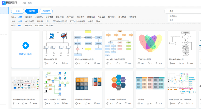Switch to the 全部 pill tab
Viewport: 201px width, 109px height.
17,11
